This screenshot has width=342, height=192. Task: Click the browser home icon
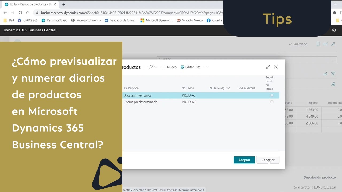(x=28, y=13)
